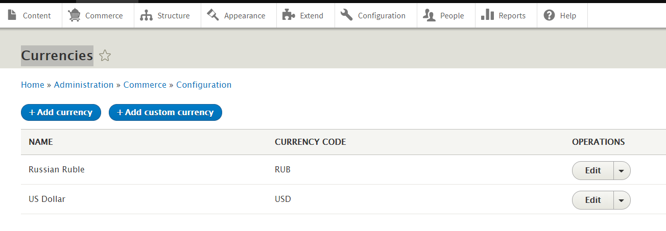Click the Add custom currency button

165,113
